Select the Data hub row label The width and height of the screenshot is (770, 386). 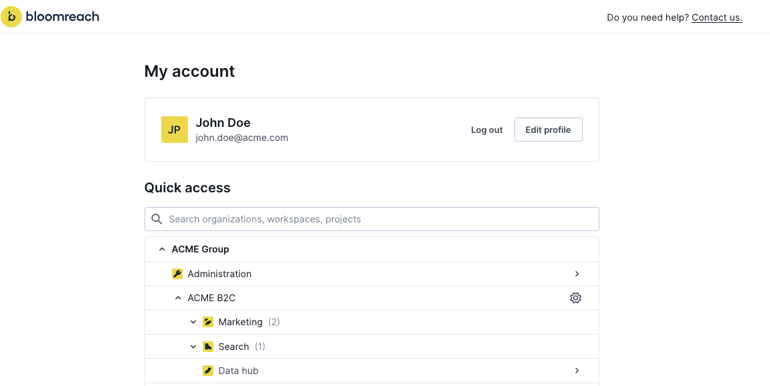coord(238,371)
